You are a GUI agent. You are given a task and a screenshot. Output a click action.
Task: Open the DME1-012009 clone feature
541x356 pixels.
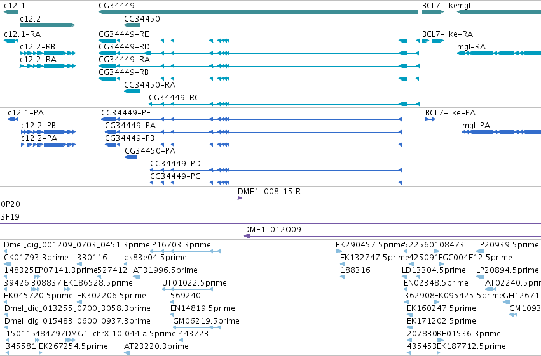[392, 236]
